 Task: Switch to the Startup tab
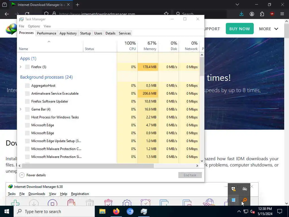[x=85, y=33]
